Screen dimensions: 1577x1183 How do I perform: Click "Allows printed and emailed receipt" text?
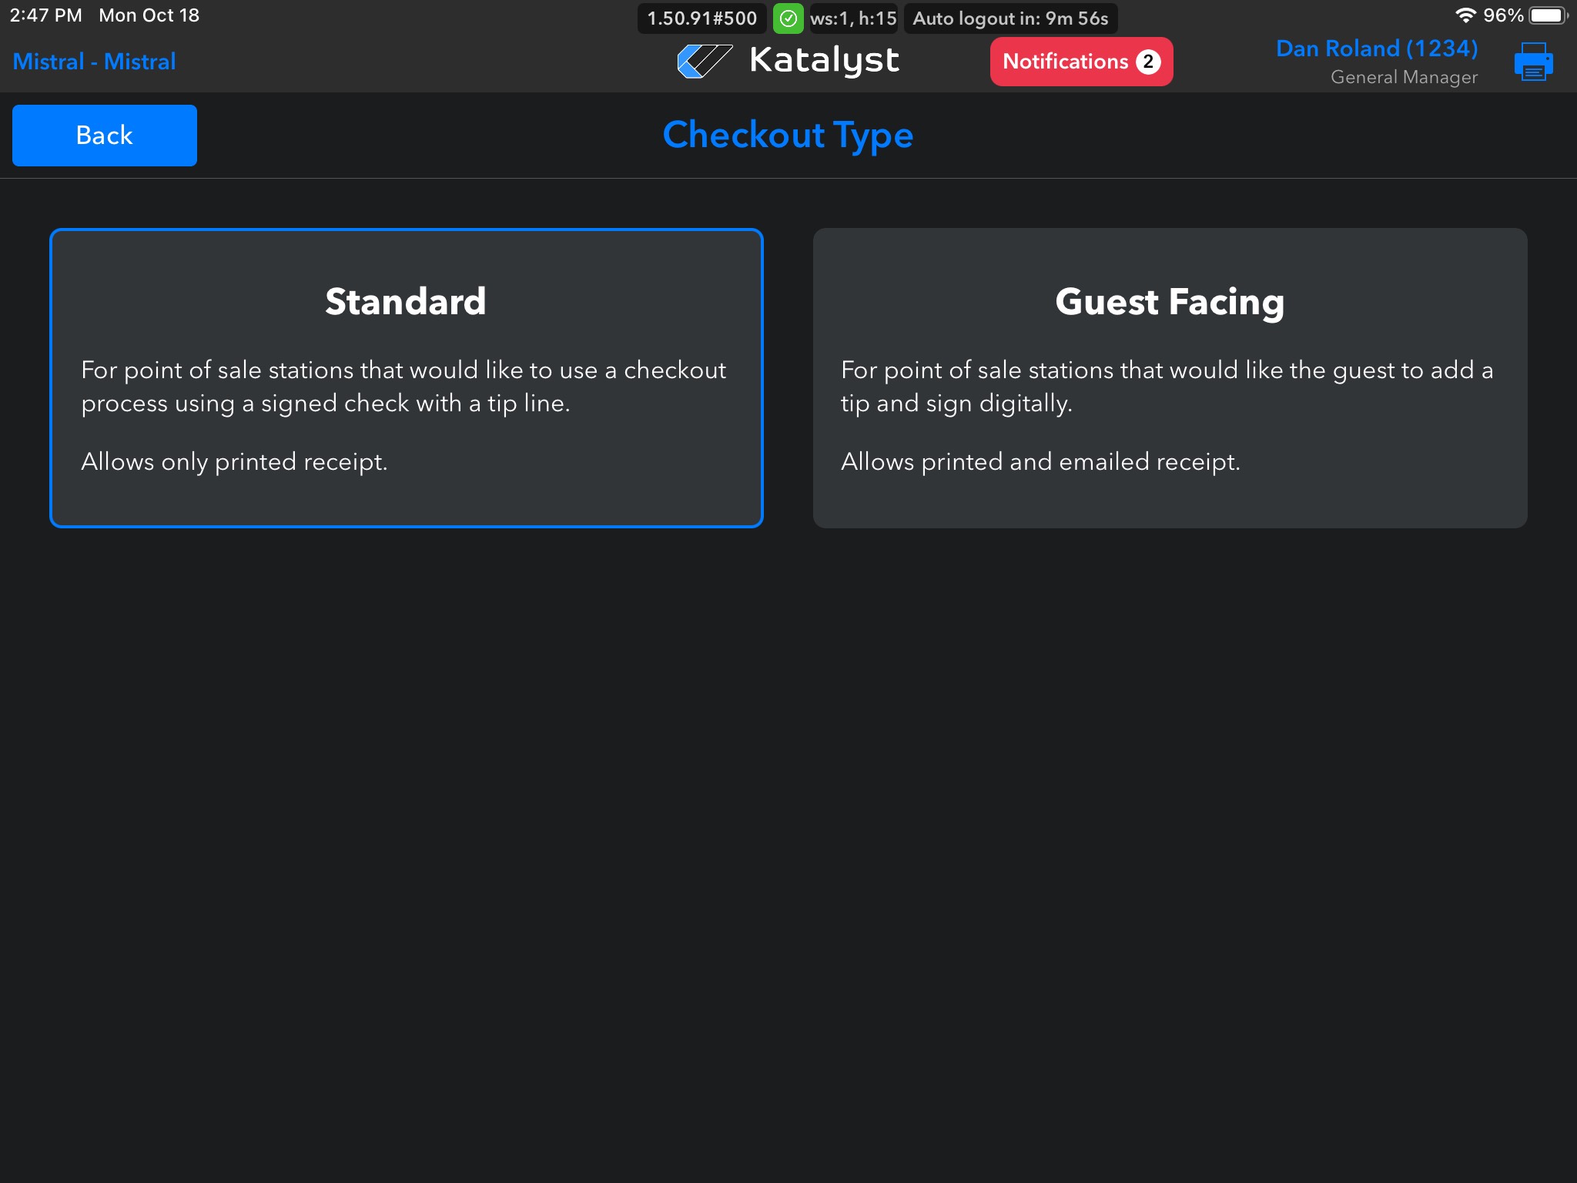[1040, 461]
